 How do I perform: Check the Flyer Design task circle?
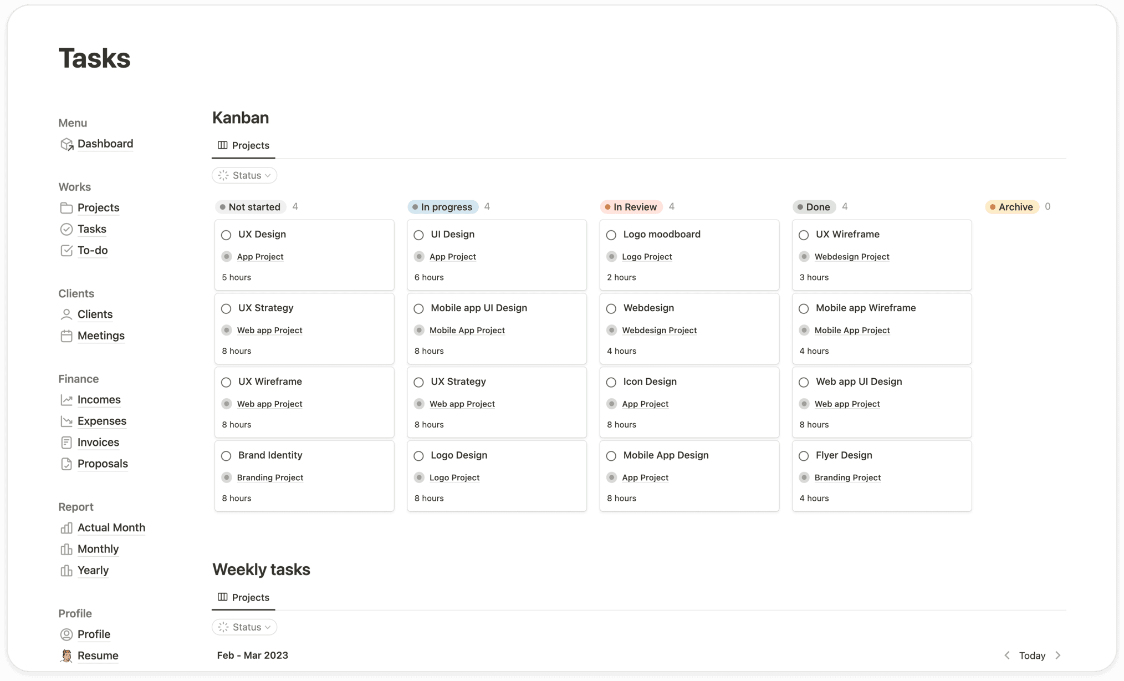click(x=804, y=455)
